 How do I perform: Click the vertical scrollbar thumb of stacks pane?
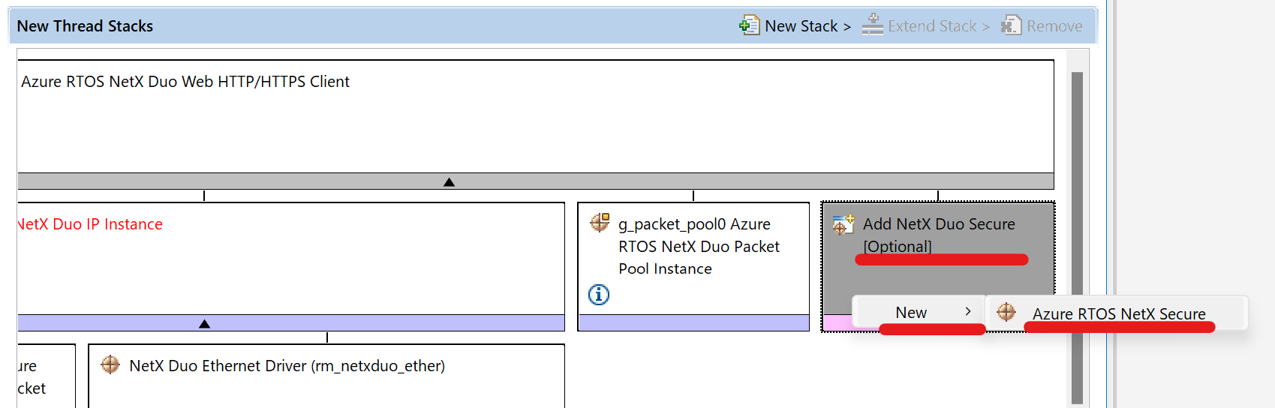pos(1077,238)
